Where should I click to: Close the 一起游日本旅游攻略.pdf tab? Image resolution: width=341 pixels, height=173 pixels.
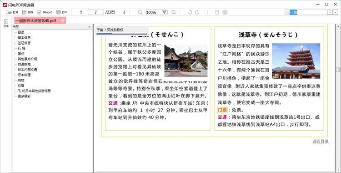[63, 20]
